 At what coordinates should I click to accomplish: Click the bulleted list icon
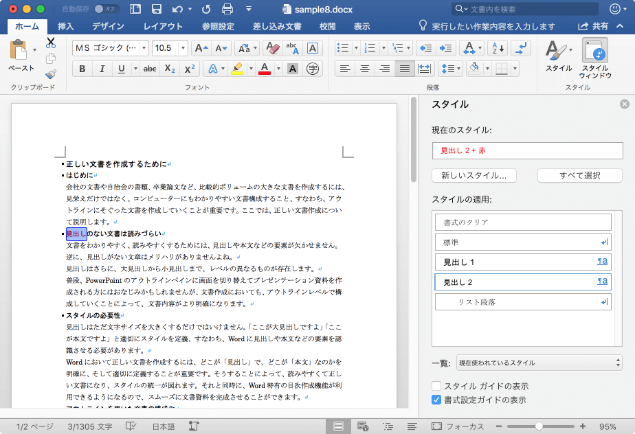coord(344,48)
